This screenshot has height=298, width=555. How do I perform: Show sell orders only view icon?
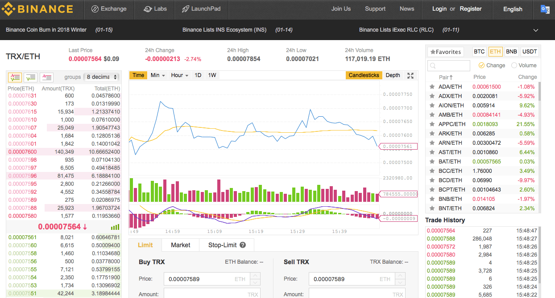pyautogui.click(x=47, y=77)
